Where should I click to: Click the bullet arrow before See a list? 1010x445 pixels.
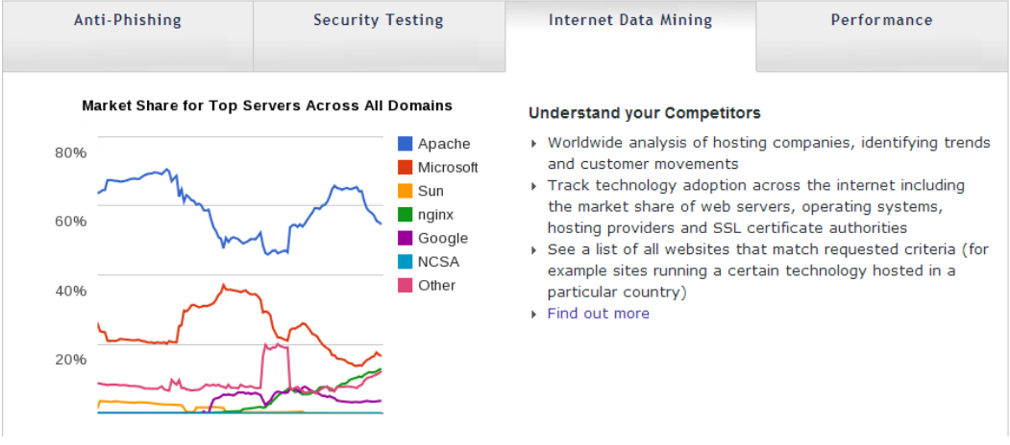(534, 249)
